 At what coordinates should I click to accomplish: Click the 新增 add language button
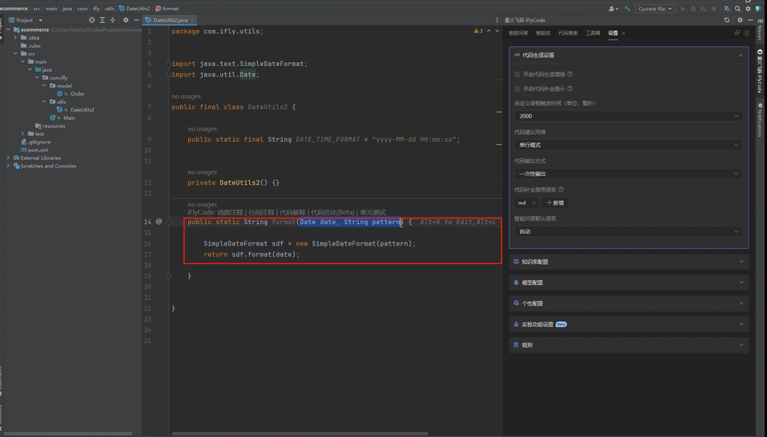(555, 203)
